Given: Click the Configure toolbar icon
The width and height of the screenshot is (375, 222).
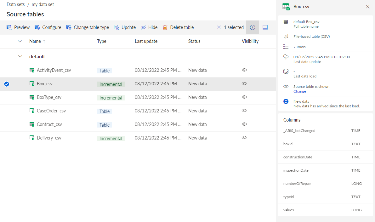Looking at the screenshot, I should click(37, 27).
